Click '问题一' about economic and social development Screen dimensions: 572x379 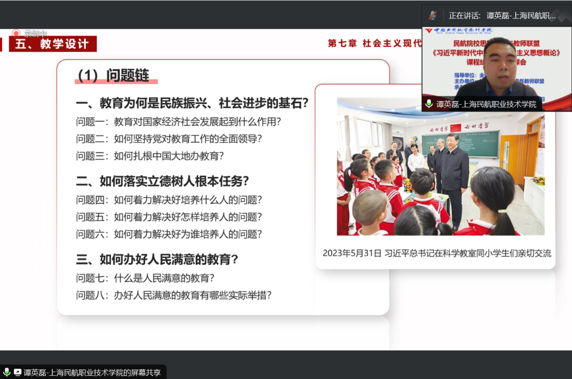[x=178, y=122]
